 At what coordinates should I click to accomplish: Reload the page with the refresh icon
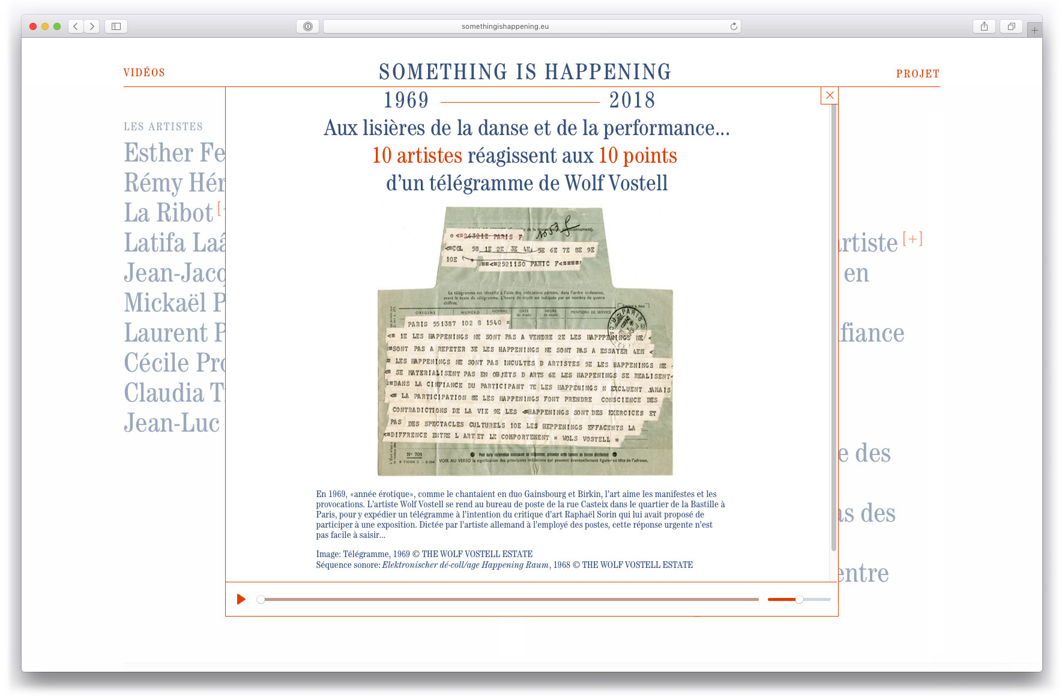[734, 26]
